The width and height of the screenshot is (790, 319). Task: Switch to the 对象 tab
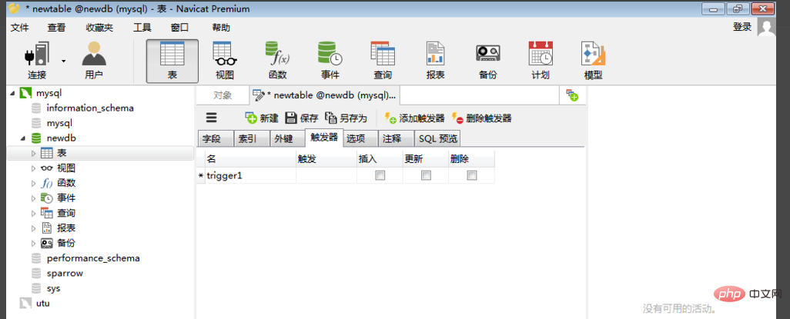(x=223, y=95)
